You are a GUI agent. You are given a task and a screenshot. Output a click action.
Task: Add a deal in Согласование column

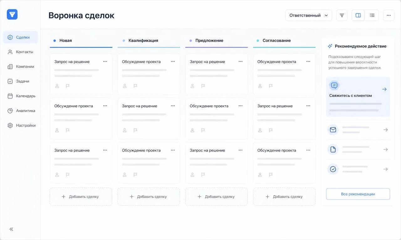[x=284, y=197]
